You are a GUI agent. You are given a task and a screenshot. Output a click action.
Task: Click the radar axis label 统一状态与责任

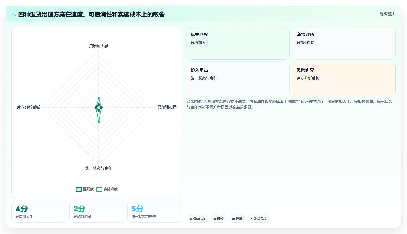click(99, 168)
